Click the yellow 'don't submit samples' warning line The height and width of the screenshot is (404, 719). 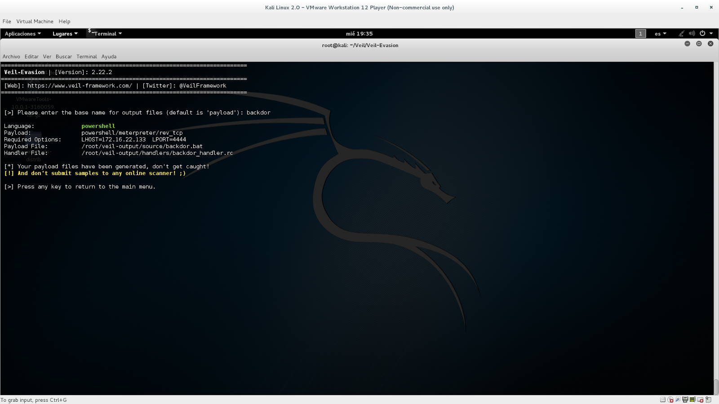(95, 173)
